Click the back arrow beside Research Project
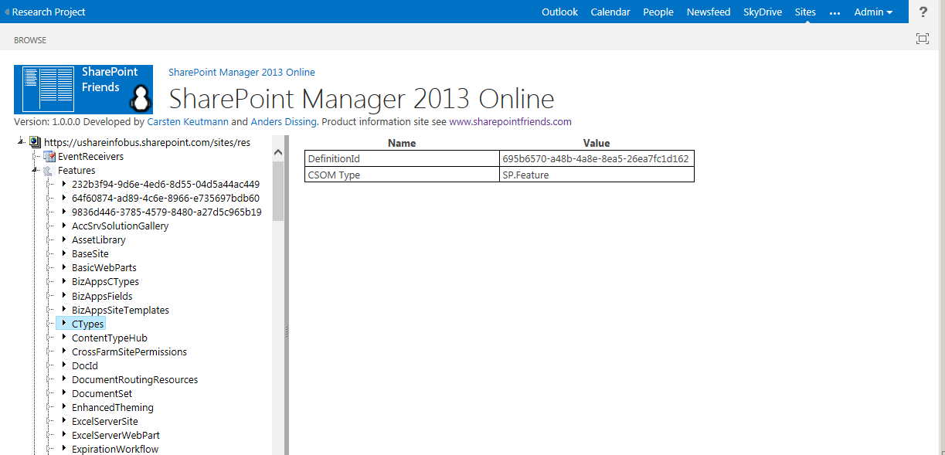The image size is (945, 455). (x=7, y=12)
